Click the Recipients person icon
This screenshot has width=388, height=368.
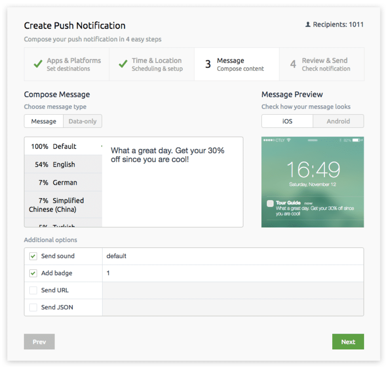(x=308, y=25)
